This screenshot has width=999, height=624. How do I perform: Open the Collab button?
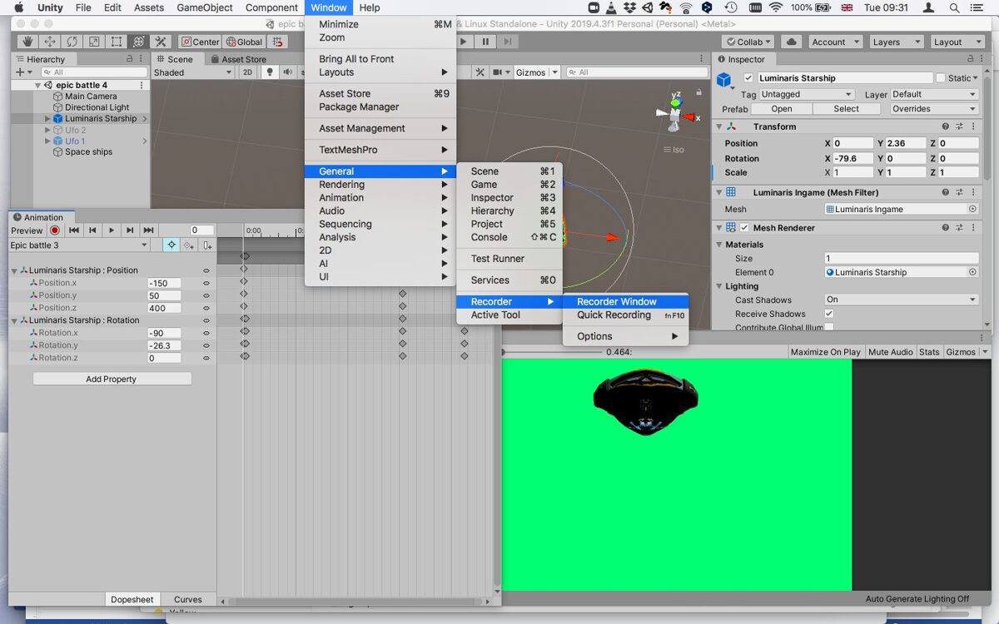pos(749,42)
